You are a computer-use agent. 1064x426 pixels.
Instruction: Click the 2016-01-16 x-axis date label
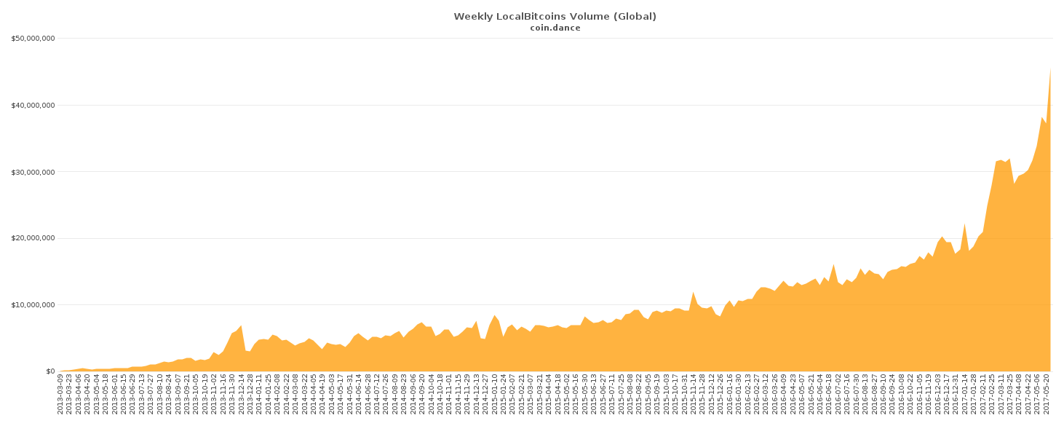(730, 395)
